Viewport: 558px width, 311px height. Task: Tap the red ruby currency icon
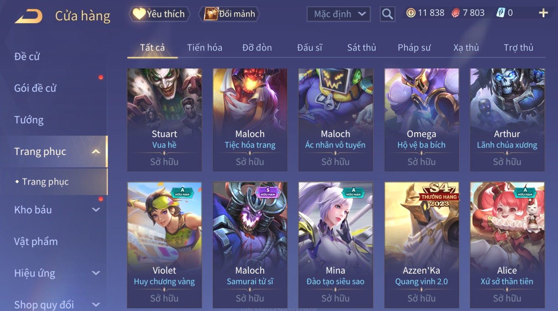(456, 13)
